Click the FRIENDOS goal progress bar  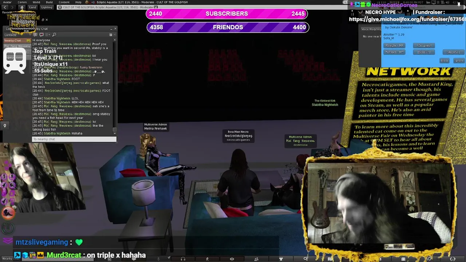pyautogui.click(x=228, y=27)
